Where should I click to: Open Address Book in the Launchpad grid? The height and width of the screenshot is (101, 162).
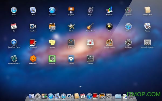click(147, 10)
